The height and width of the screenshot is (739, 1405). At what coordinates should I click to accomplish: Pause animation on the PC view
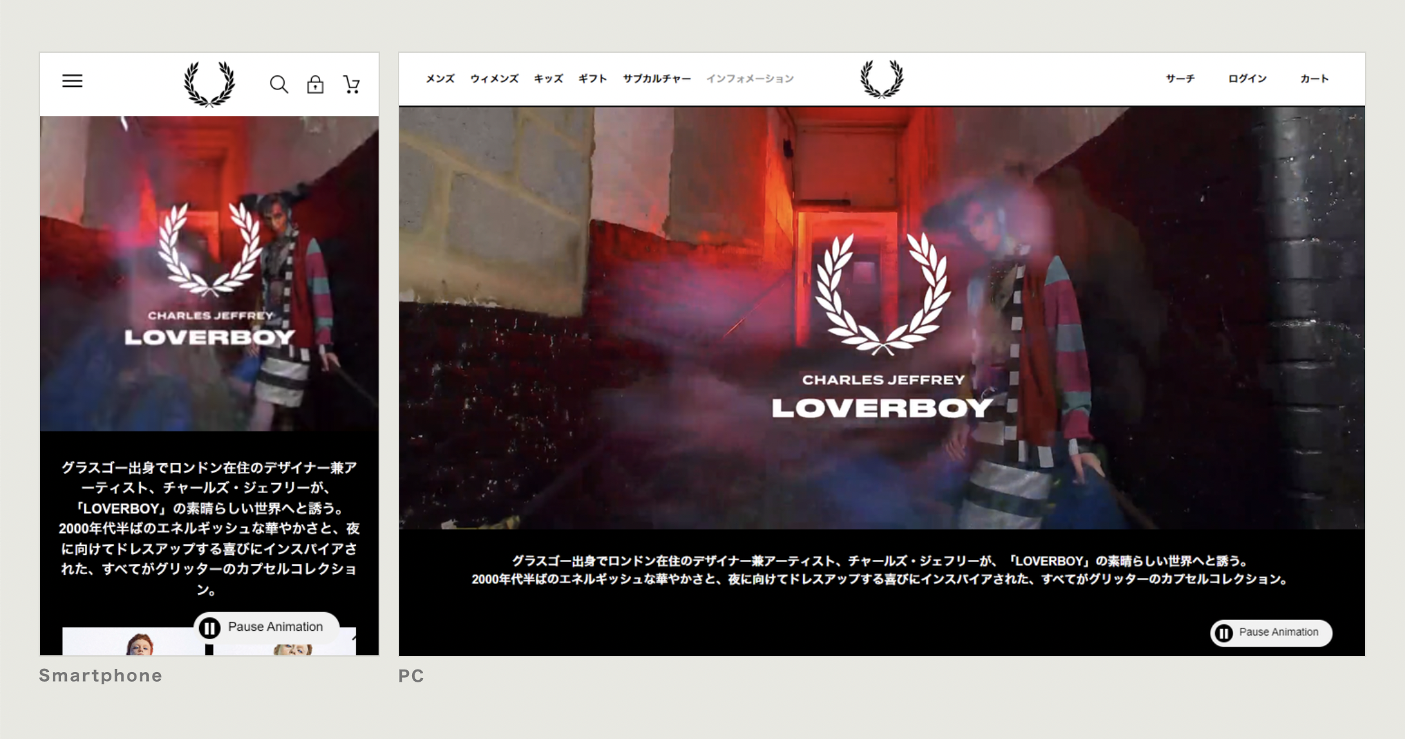point(1270,633)
